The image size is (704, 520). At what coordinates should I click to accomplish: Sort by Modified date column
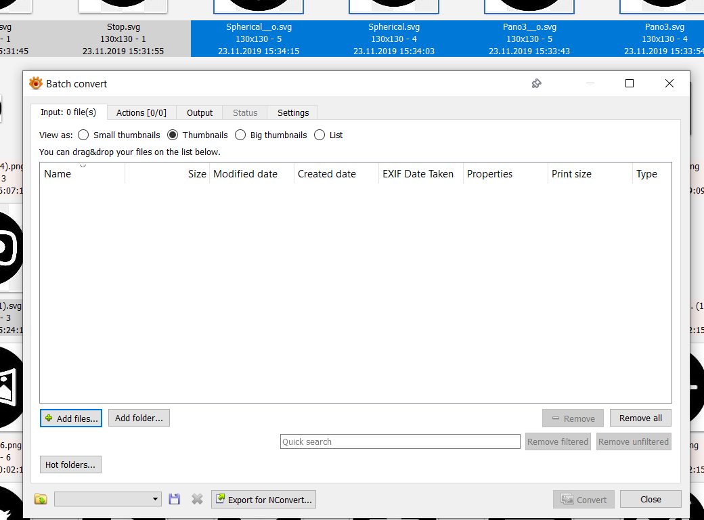tap(251, 174)
